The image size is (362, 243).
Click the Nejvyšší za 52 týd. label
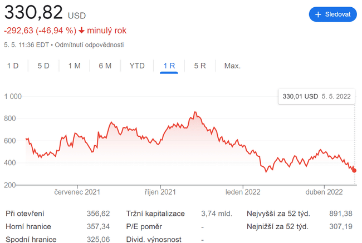coord(278,213)
